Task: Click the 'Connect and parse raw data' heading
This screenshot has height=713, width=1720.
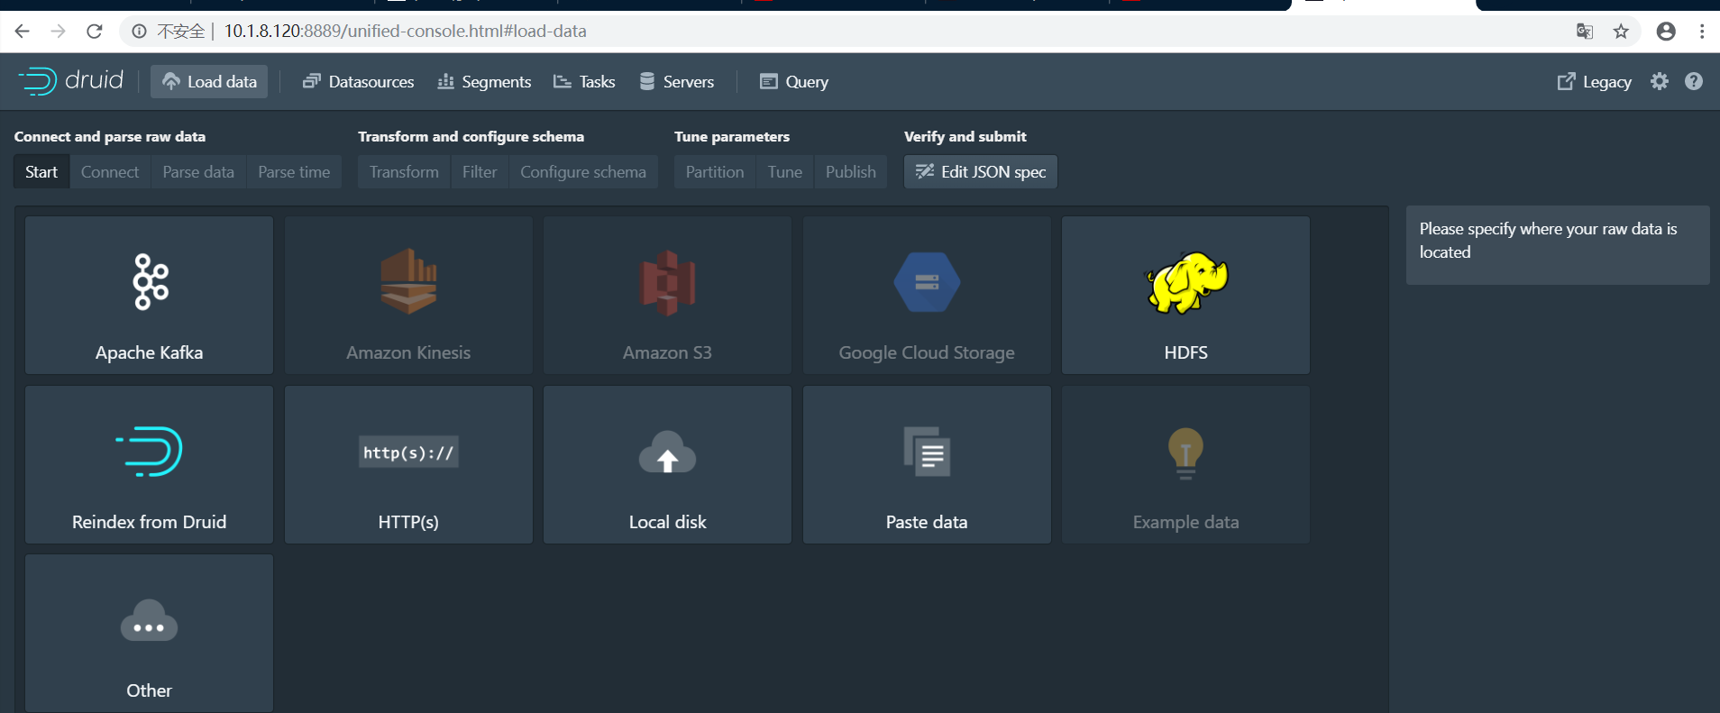Action: tap(110, 136)
